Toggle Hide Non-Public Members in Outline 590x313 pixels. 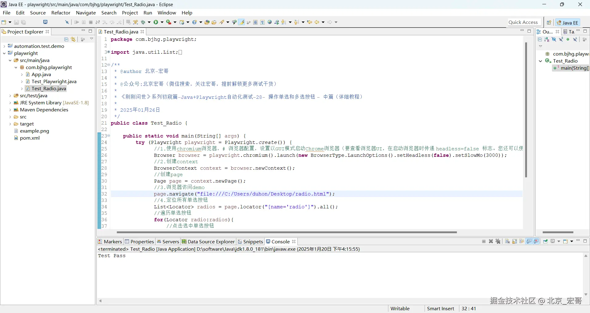pos(568,39)
